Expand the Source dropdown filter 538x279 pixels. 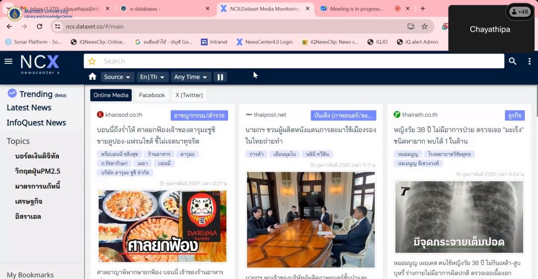[117, 77]
